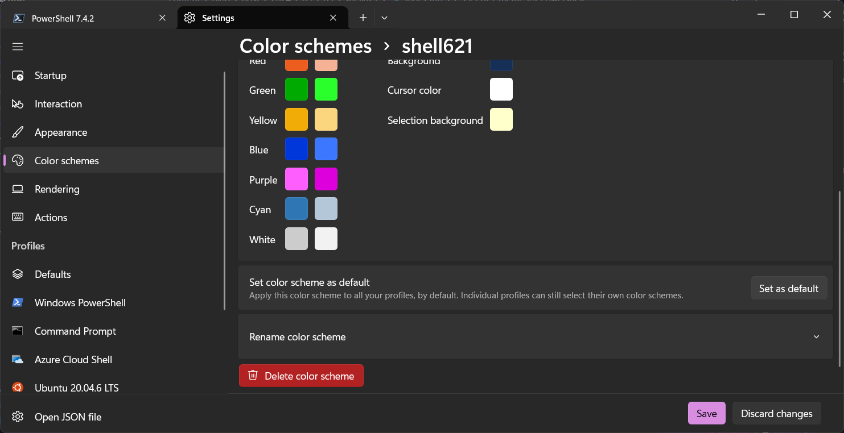This screenshot has width=844, height=433.
Task: Open Interaction settings page
Action: (x=58, y=104)
